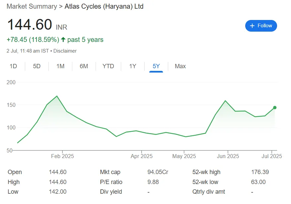
Task: Click the 52-wk high value 176.39
Action: [260, 172]
